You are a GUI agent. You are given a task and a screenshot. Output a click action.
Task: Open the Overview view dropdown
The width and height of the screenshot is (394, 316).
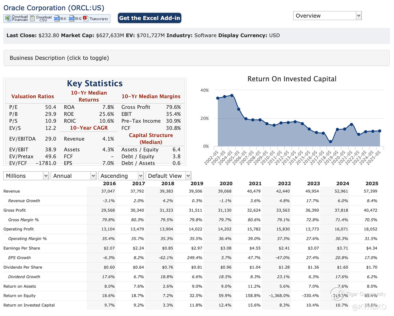click(x=327, y=16)
